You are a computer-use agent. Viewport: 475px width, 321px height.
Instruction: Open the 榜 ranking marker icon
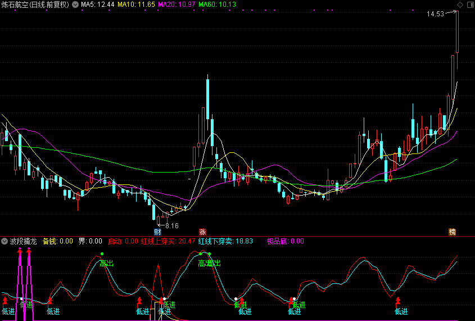pyautogui.click(x=451, y=232)
